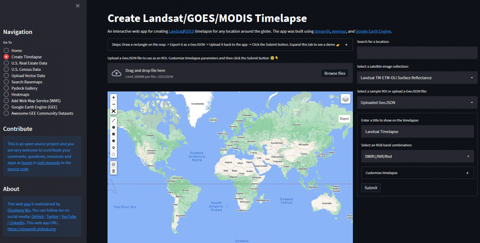Screen dimensions: 480x243
Task: Open the 'app' link in About
Action: coord(27,204)
